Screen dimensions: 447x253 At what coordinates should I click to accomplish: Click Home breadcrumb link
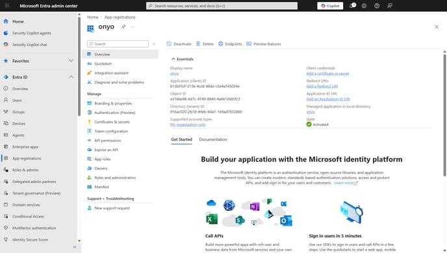(x=92, y=17)
